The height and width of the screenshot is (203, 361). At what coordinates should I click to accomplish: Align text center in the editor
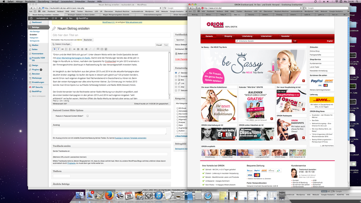tap(82, 49)
